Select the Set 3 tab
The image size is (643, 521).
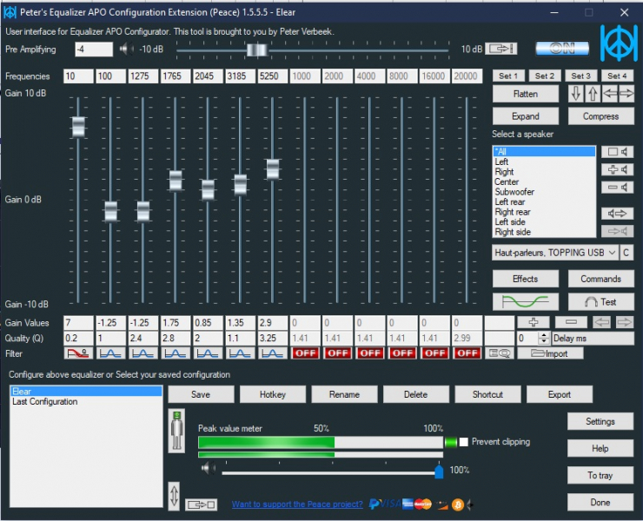(x=580, y=76)
